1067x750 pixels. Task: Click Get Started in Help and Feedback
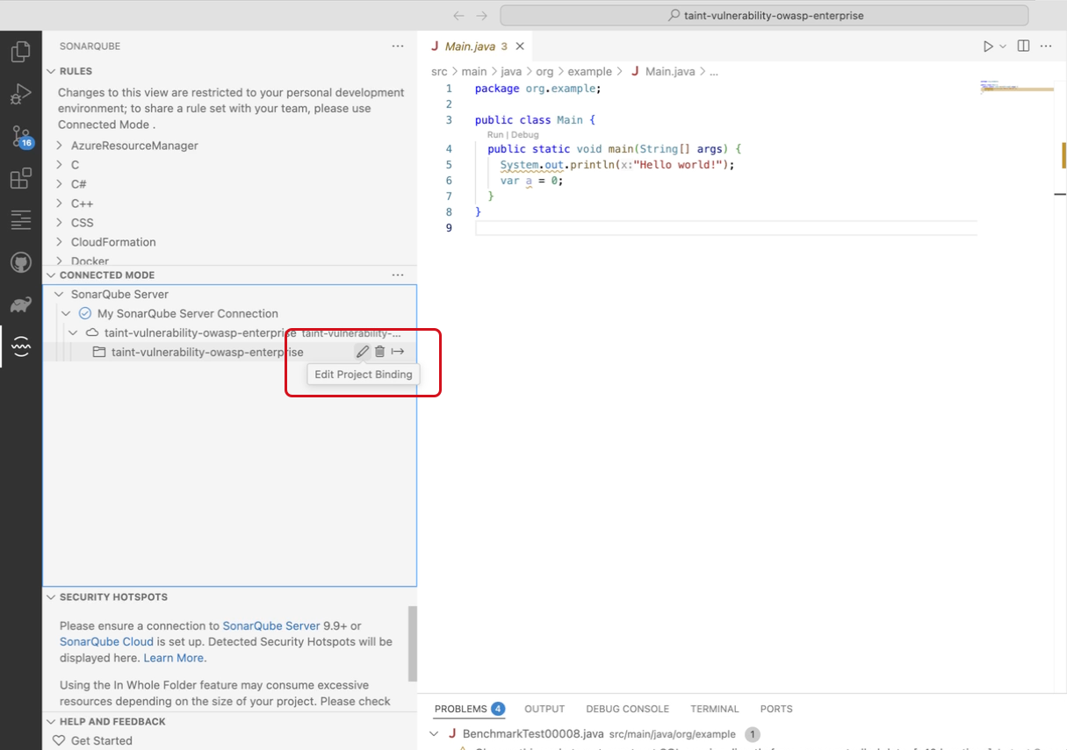point(102,741)
